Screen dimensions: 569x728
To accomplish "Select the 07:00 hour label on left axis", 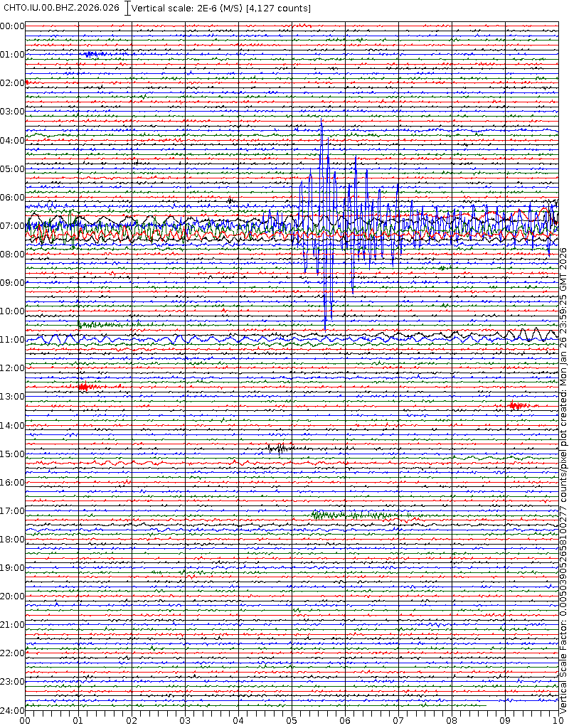I will click(x=13, y=225).
